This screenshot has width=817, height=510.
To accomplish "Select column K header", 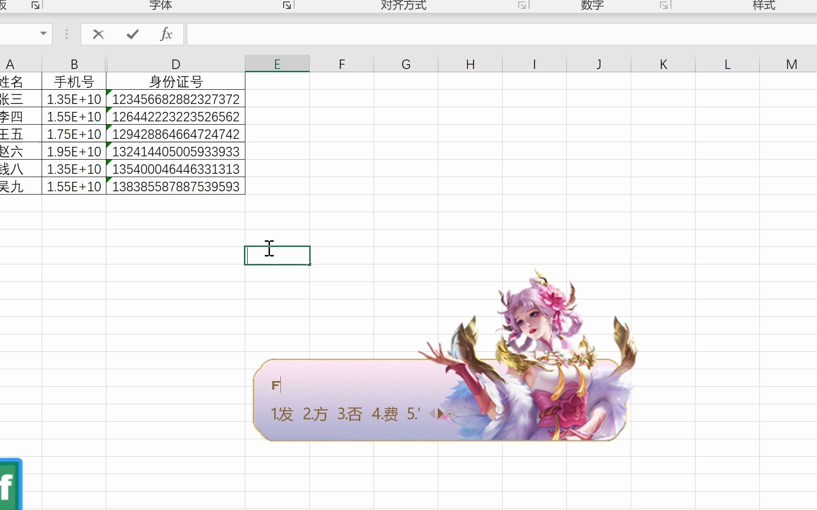I will [663, 64].
